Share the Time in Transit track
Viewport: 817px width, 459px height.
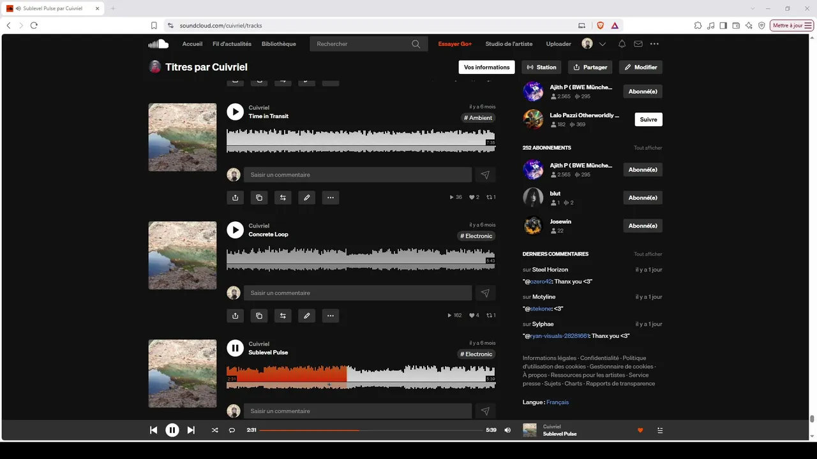(236, 198)
